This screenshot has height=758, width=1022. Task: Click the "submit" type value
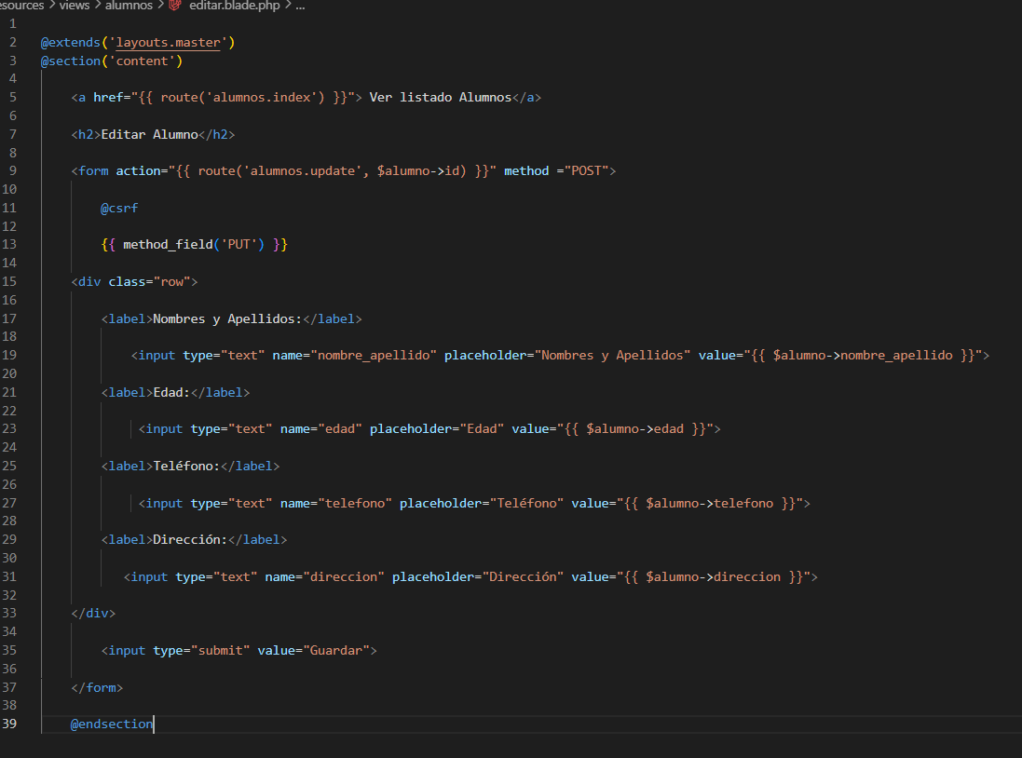pyautogui.click(x=220, y=651)
